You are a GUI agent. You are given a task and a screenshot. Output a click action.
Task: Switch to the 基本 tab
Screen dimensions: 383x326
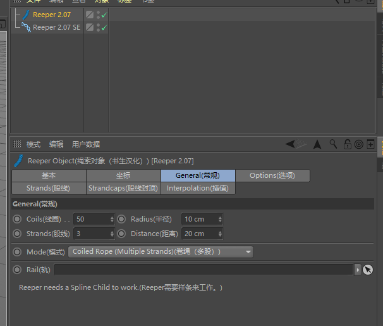click(x=49, y=175)
